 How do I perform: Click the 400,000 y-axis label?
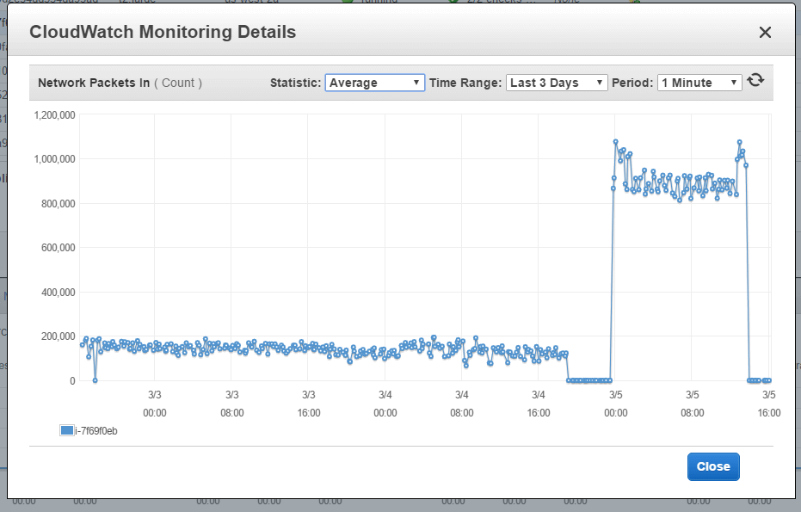pyautogui.click(x=59, y=293)
